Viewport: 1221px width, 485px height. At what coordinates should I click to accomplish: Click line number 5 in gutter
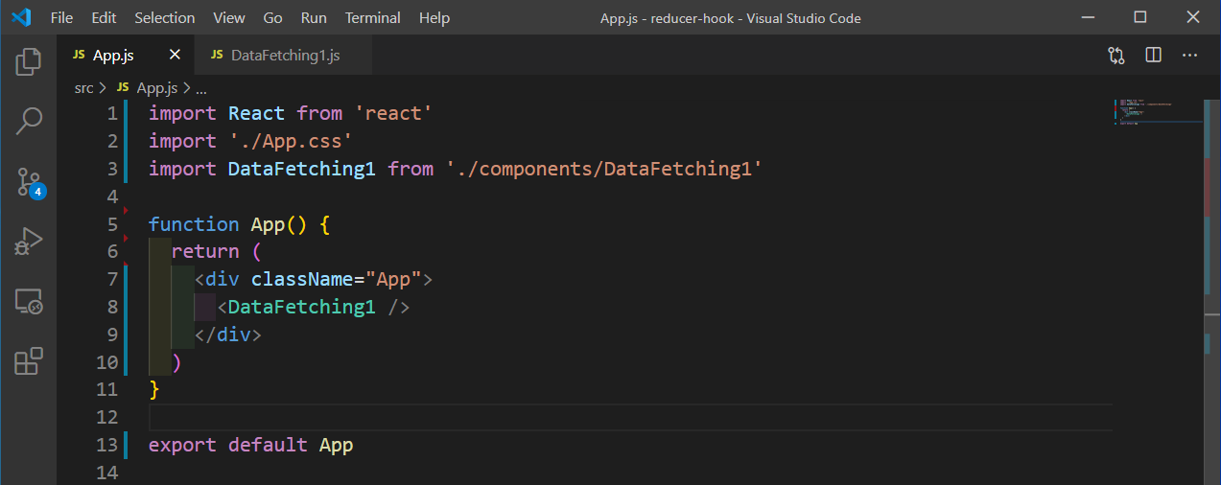pyautogui.click(x=112, y=224)
